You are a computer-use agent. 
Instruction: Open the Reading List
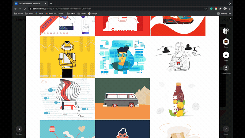[x=224, y=13]
